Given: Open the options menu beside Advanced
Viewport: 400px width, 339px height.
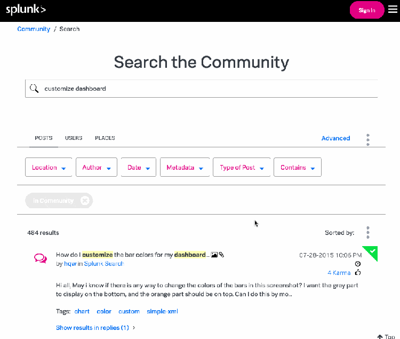Looking at the screenshot, I should pyautogui.click(x=367, y=139).
